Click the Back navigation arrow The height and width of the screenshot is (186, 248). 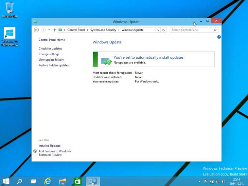pos(36,30)
